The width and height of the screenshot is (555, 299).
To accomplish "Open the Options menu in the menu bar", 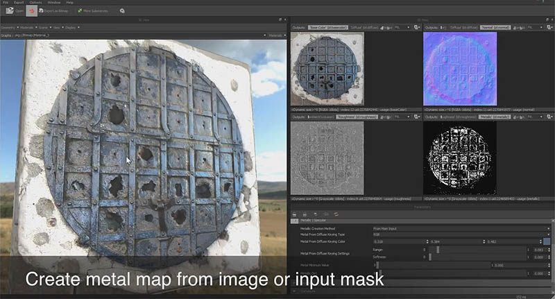I will (35, 3).
